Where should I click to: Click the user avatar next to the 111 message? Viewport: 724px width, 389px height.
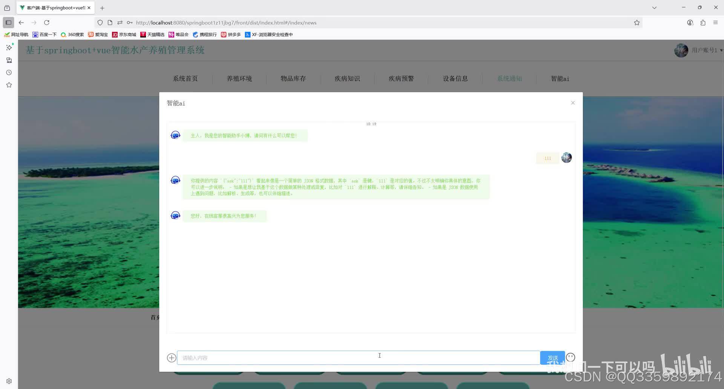[x=566, y=158]
